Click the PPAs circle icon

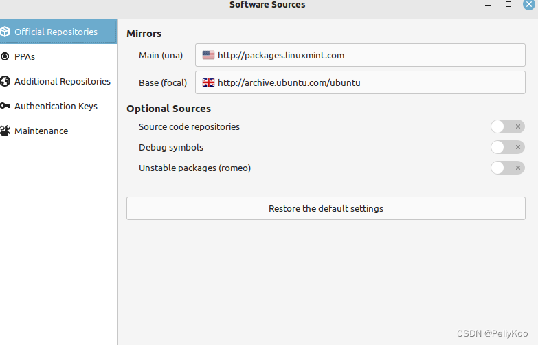click(x=5, y=56)
